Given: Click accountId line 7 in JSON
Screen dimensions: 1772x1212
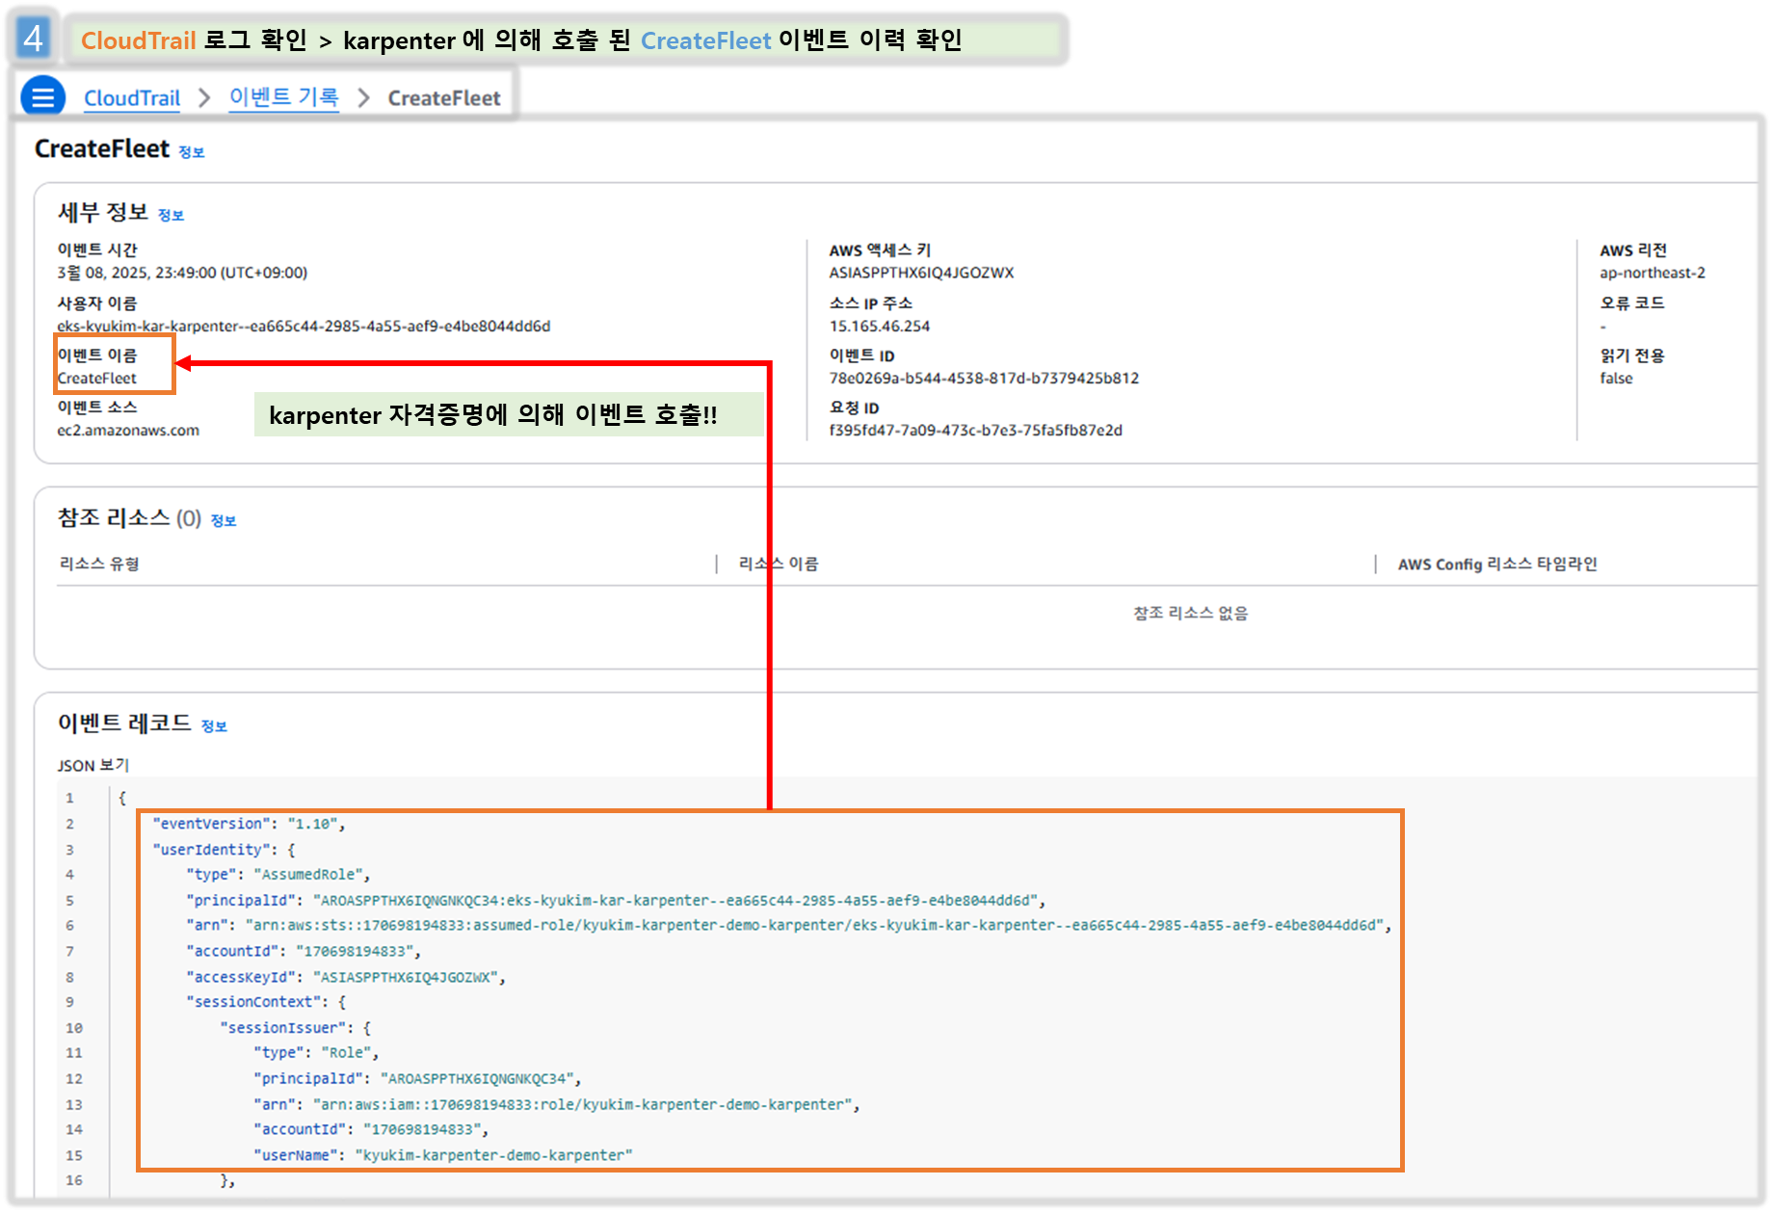Looking at the screenshot, I should [304, 952].
